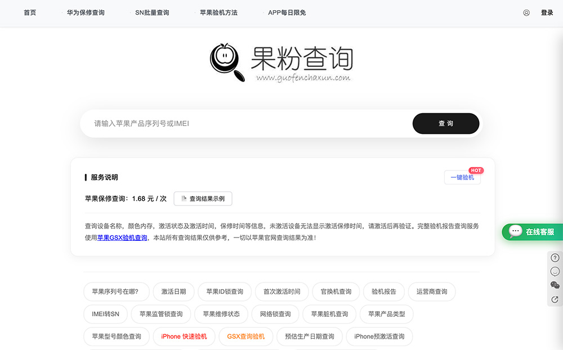
Task: Click the www.guofenchaxun.com text under logo
Action: (x=303, y=78)
